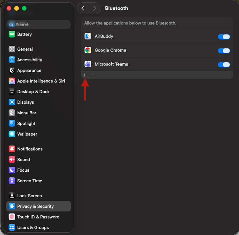The image size is (239, 235).
Task: Click the Desktop & Dock icon
Action: tap(12, 91)
